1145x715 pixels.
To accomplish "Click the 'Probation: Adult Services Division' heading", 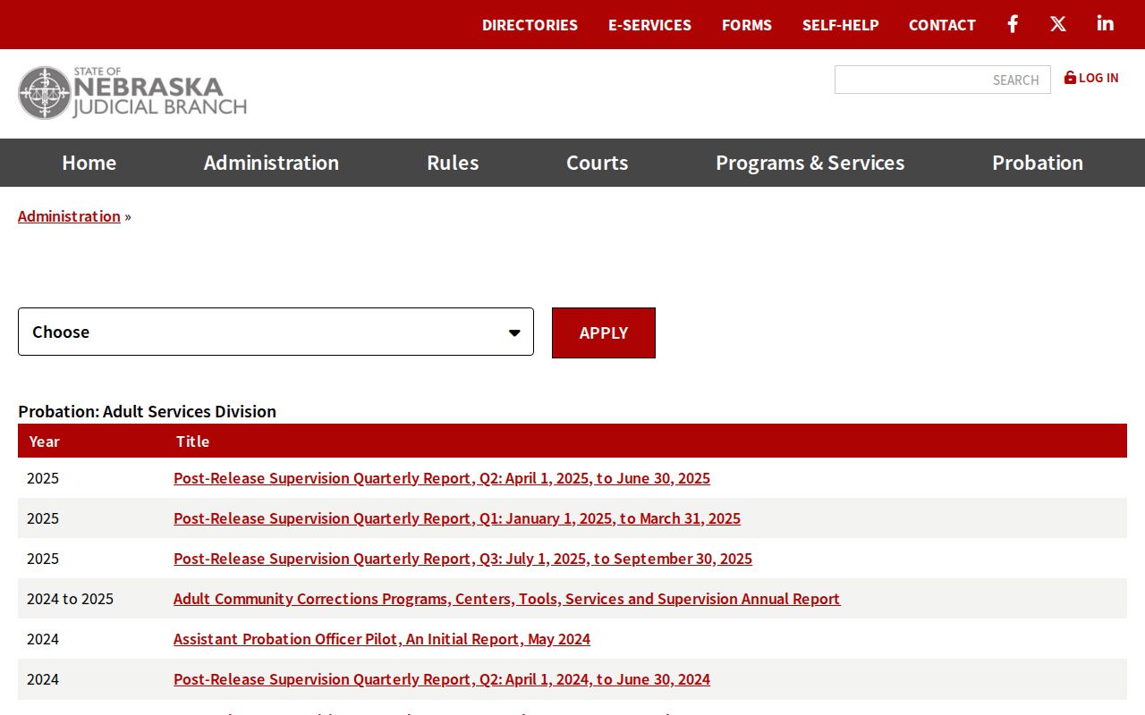I will 147,411.
